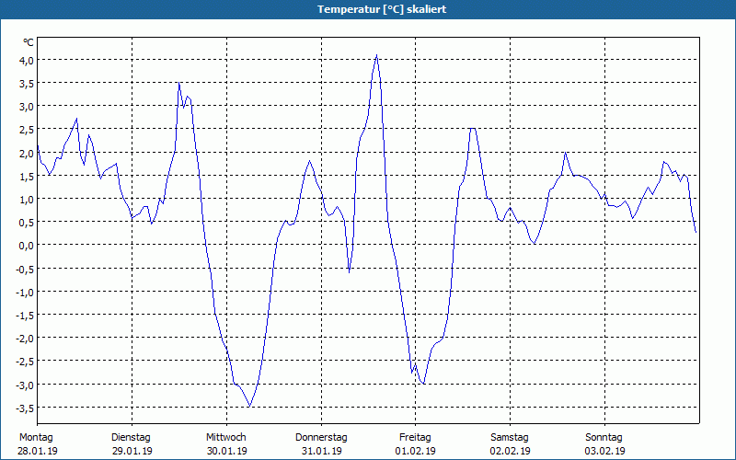Click the date 30.01.19
Screen dimensions: 736x460
(226, 451)
